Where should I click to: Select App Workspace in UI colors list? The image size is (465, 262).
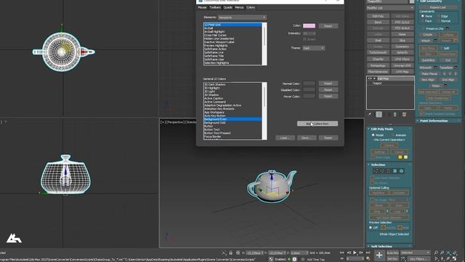(x=214, y=112)
